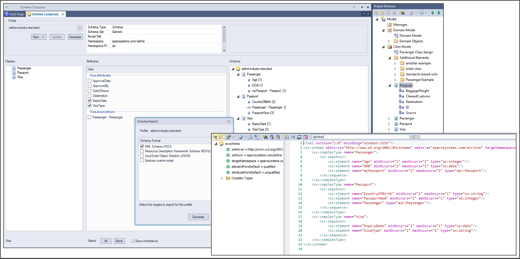Click the profile browse ellipsis button
The height and width of the screenshot is (259, 520).
79,28
